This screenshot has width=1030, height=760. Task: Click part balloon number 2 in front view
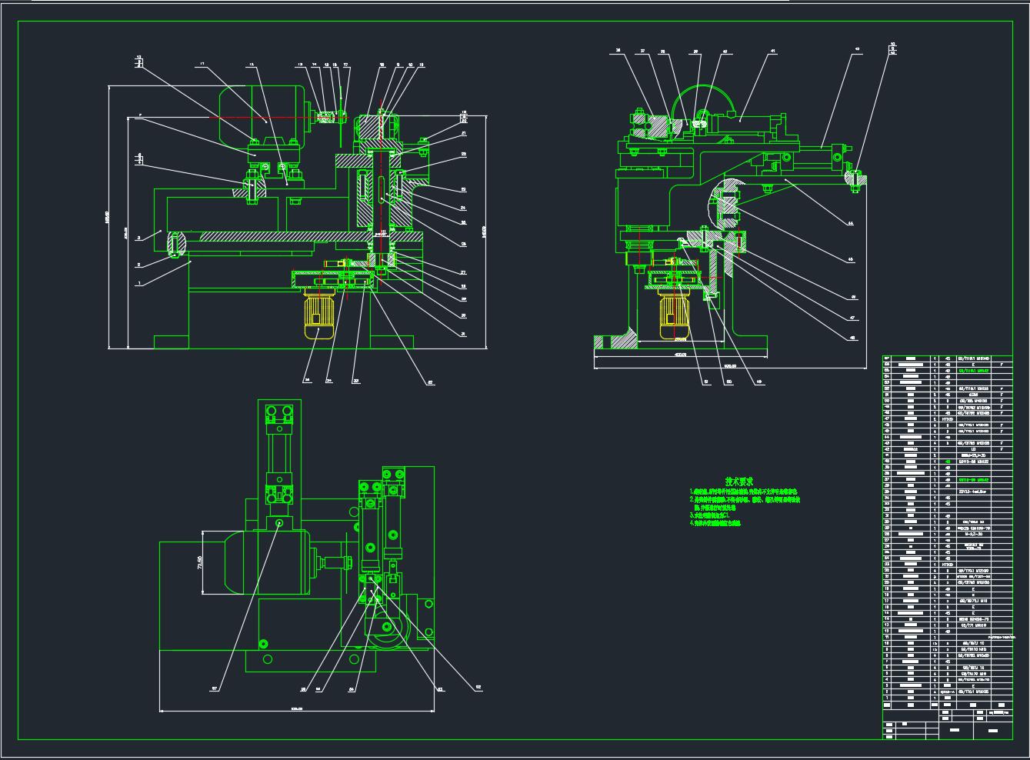click(x=139, y=265)
